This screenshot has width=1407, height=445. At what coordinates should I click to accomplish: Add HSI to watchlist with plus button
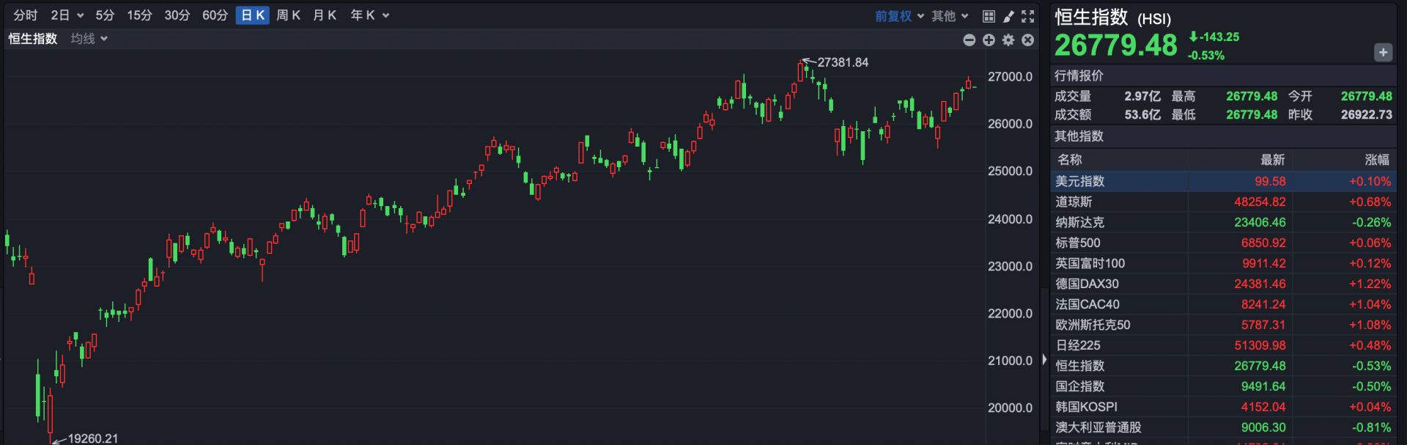1383,52
